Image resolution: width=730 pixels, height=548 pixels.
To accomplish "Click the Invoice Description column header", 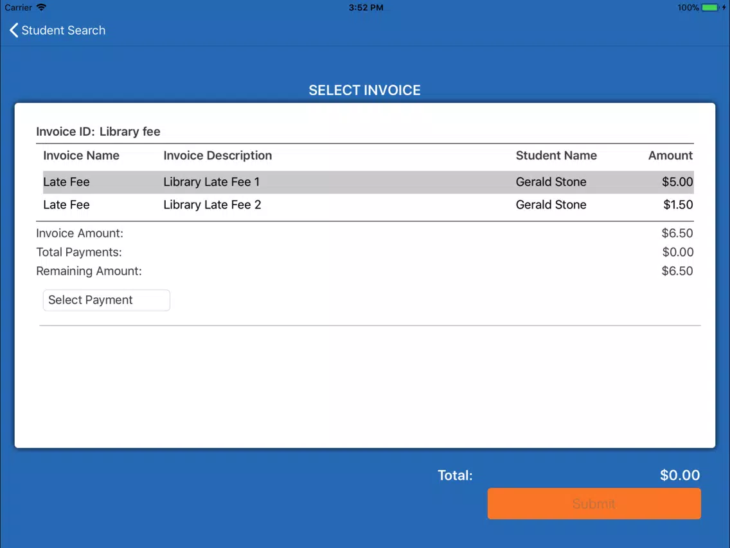I will (217, 155).
